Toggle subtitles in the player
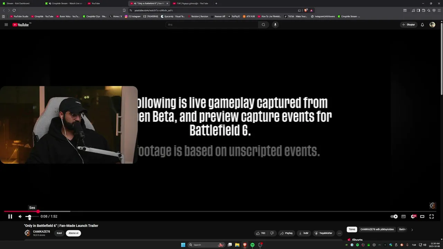The image size is (443, 249). click(x=404, y=216)
